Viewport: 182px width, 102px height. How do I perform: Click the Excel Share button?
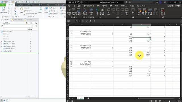[171, 6]
